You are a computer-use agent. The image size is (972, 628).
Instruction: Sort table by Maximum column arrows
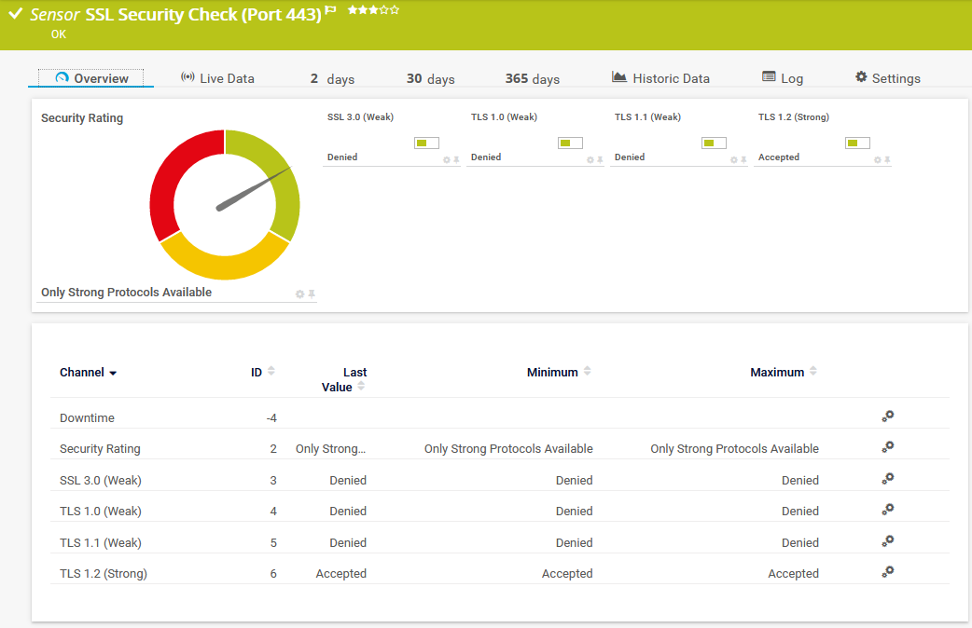tap(813, 372)
